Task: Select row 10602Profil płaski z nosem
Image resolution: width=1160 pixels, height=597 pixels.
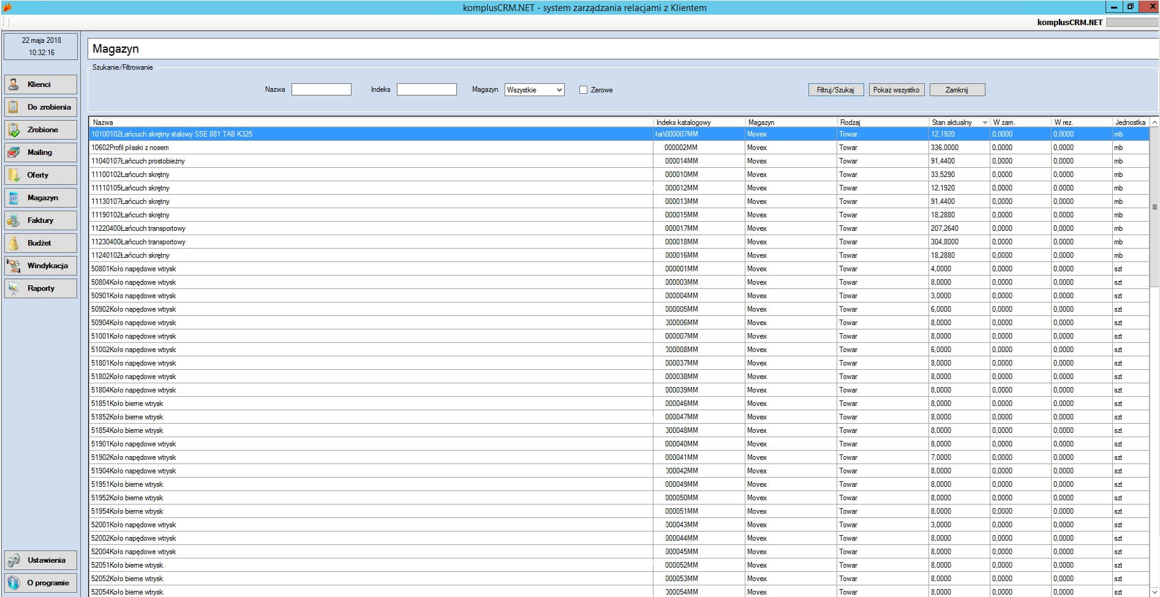Action: [x=619, y=148]
